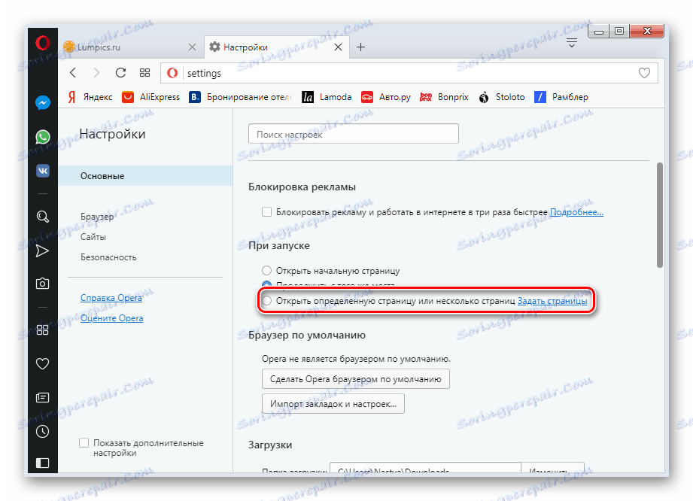Open the Бронирование отелей bookmark

click(x=241, y=97)
